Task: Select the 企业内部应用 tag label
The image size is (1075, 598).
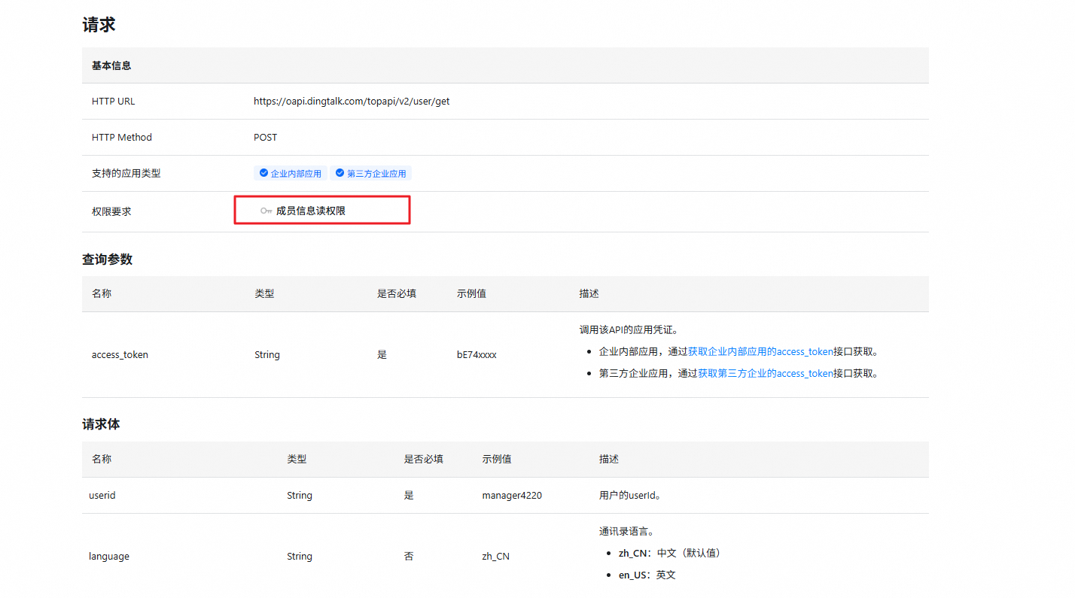Action: 296,174
